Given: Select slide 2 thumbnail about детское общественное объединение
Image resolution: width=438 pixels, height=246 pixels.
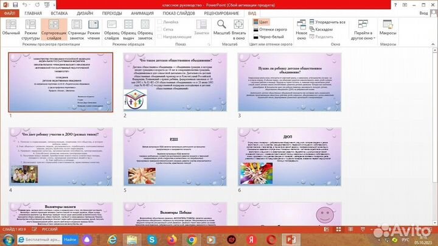Looking at the screenshot, I should (175, 82).
